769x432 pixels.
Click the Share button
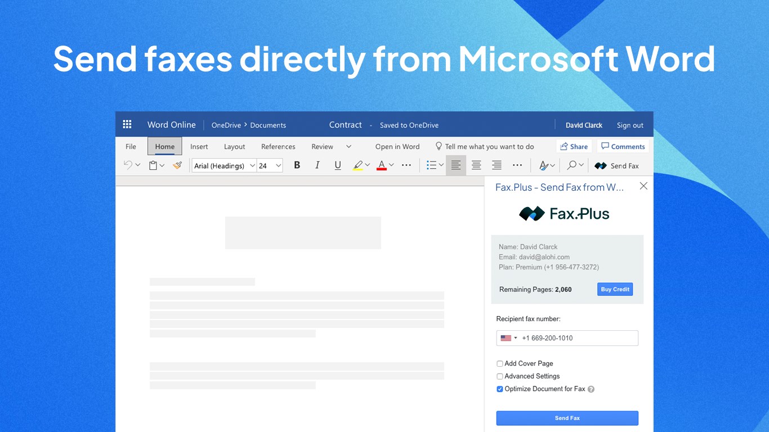(574, 146)
